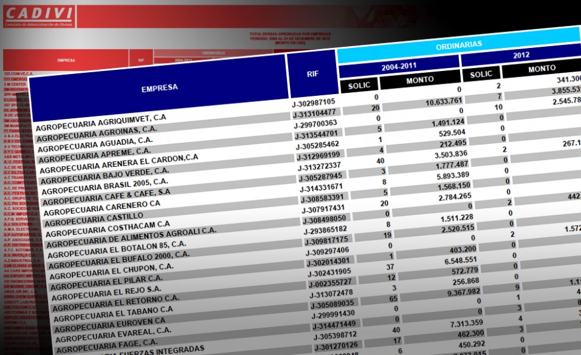Click SOLIC header under 2012
Viewport: 581px width, 355px height.
(481, 74)
